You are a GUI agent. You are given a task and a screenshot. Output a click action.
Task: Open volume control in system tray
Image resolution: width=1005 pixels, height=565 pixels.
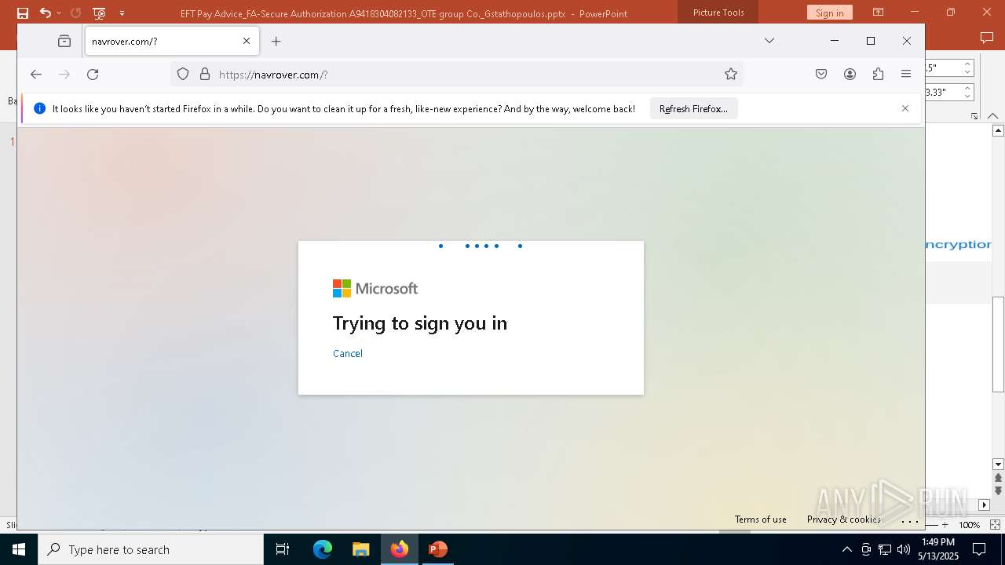(x=904, y=549)
